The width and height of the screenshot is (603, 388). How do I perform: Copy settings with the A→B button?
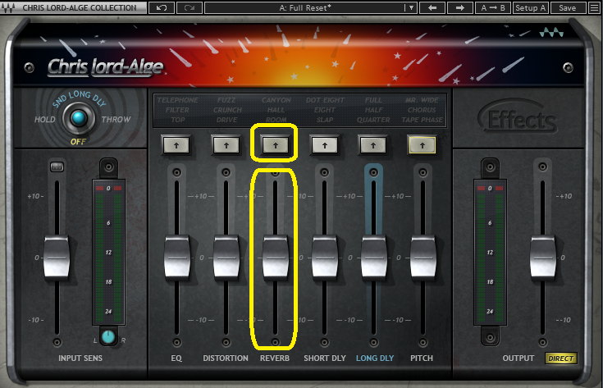(494, 7)
